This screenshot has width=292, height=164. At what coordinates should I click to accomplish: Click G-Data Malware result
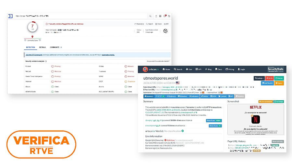click(x=129, y=66)
